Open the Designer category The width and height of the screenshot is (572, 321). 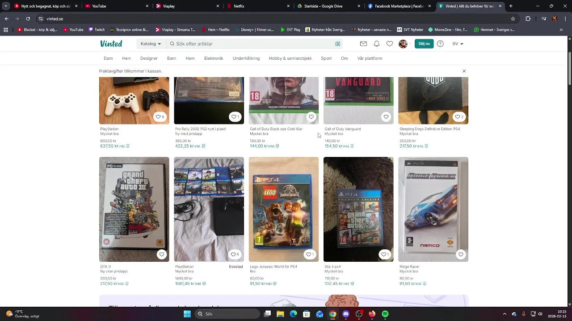[x=149, y=58]
